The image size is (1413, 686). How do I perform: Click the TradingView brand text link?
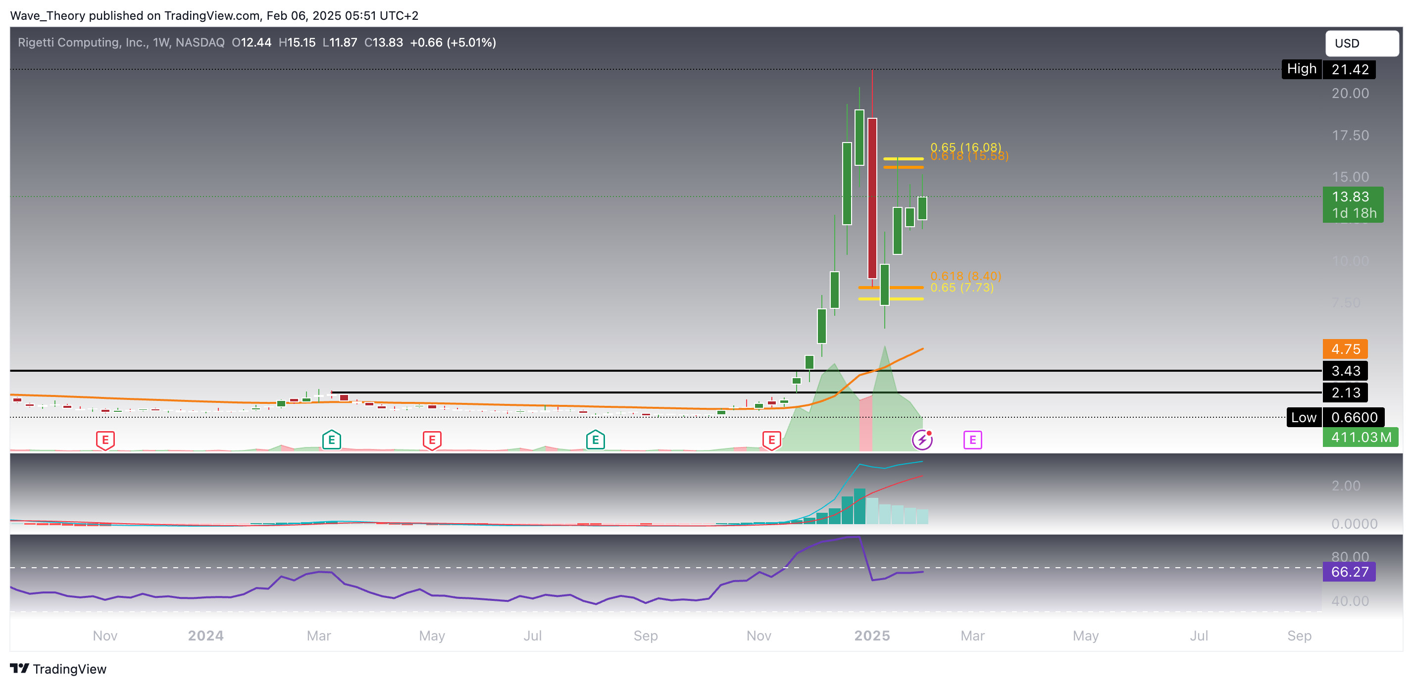click(x=70, y=669)
